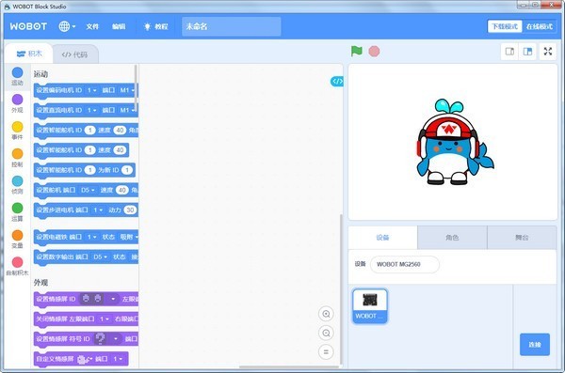Open the 编辑 edit menu
The image size is (565, 373).
coord(119,26)
